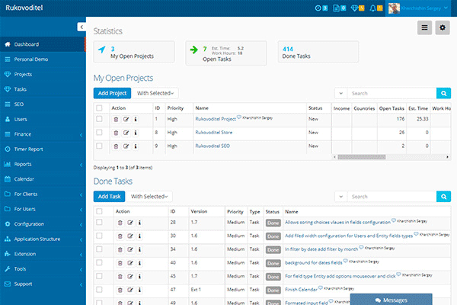Open dashboard settings gear icon
This screenshot has height=305, width=457.
click(444, 28)
